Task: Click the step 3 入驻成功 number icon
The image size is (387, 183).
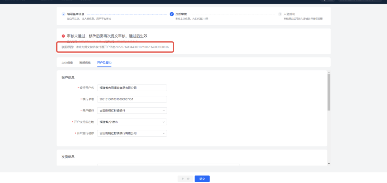Action: point(280,14)
